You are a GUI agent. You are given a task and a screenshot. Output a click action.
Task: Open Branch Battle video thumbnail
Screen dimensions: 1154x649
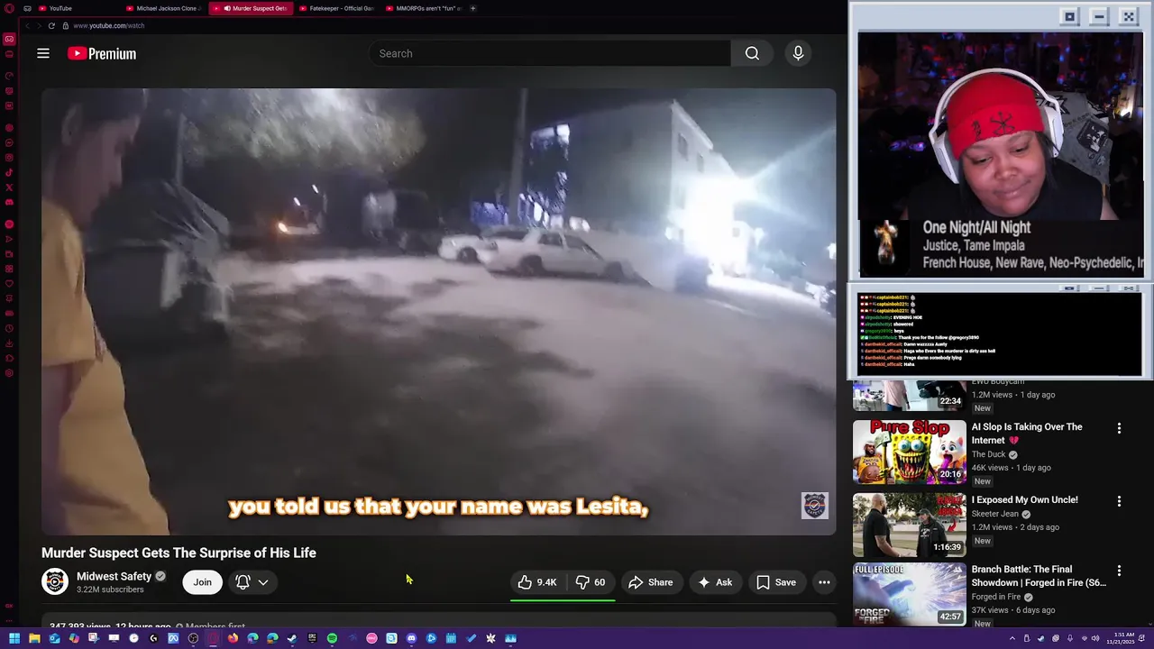[x=909, y=594]
